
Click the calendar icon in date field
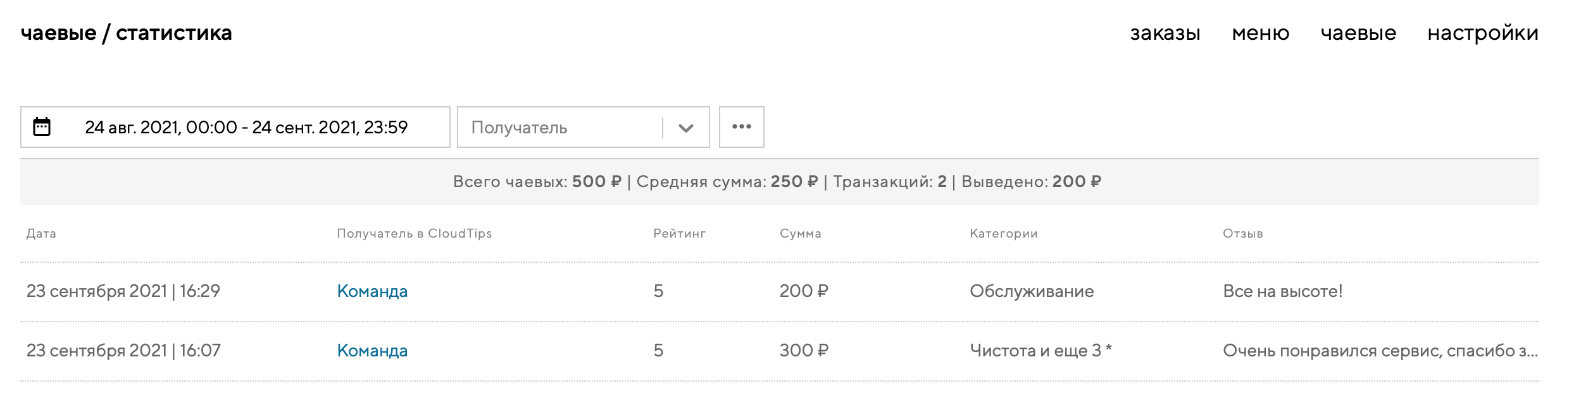[x=42, y=127]
